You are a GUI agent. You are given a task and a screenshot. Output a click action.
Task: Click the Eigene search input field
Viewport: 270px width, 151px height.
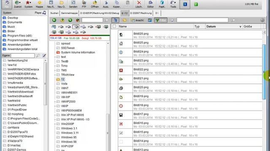point(22,55)
